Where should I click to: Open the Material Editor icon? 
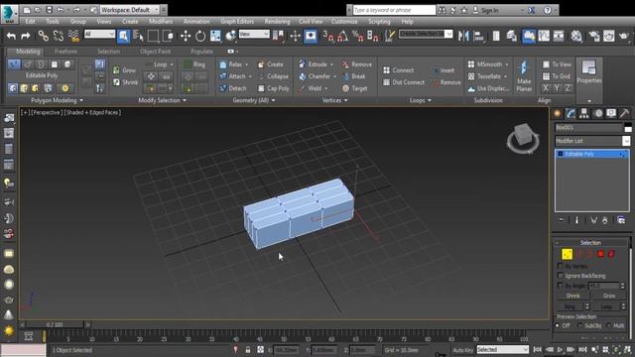tap(576, 36)
